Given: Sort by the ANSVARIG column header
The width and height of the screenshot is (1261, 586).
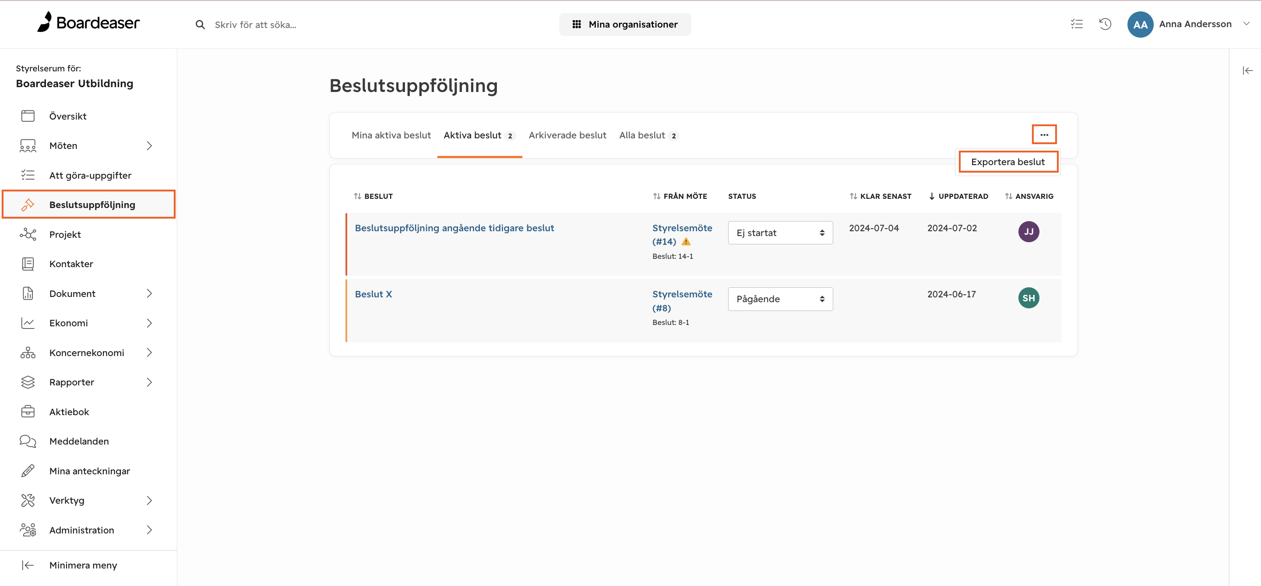Looking at the screenshot, I should pos(1029,196).
